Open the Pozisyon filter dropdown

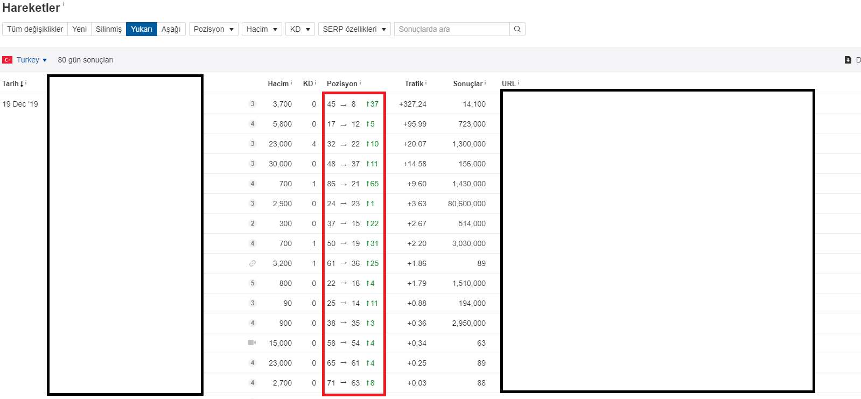pyautogui.click(x=214, y=29)
